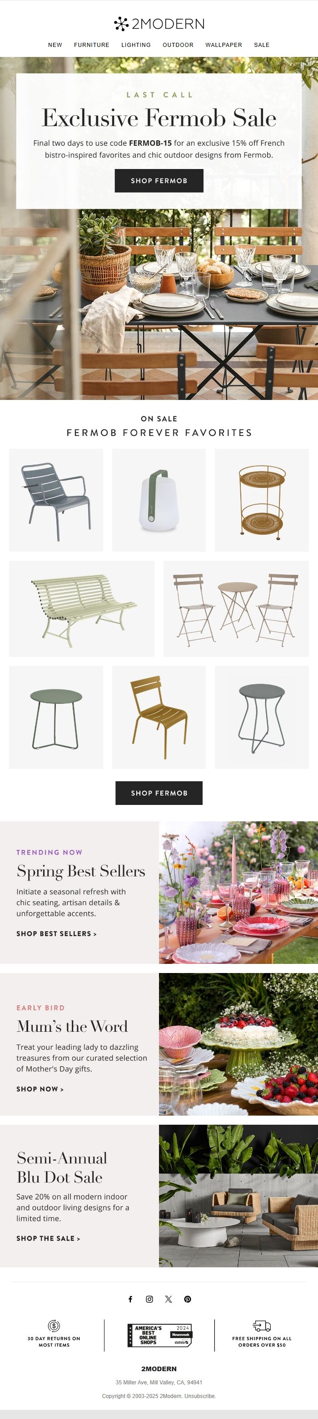Open the Furniture menu item
Image resolution: width=318 pixels, height=1419 pixels.
point(92,45)
